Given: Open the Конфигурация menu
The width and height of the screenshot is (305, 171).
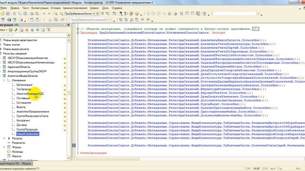Looking at the screenshot, I should 40,8.
